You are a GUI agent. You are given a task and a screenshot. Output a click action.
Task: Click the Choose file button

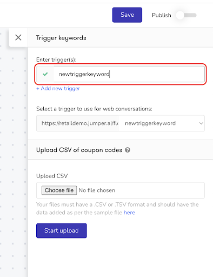59,190
